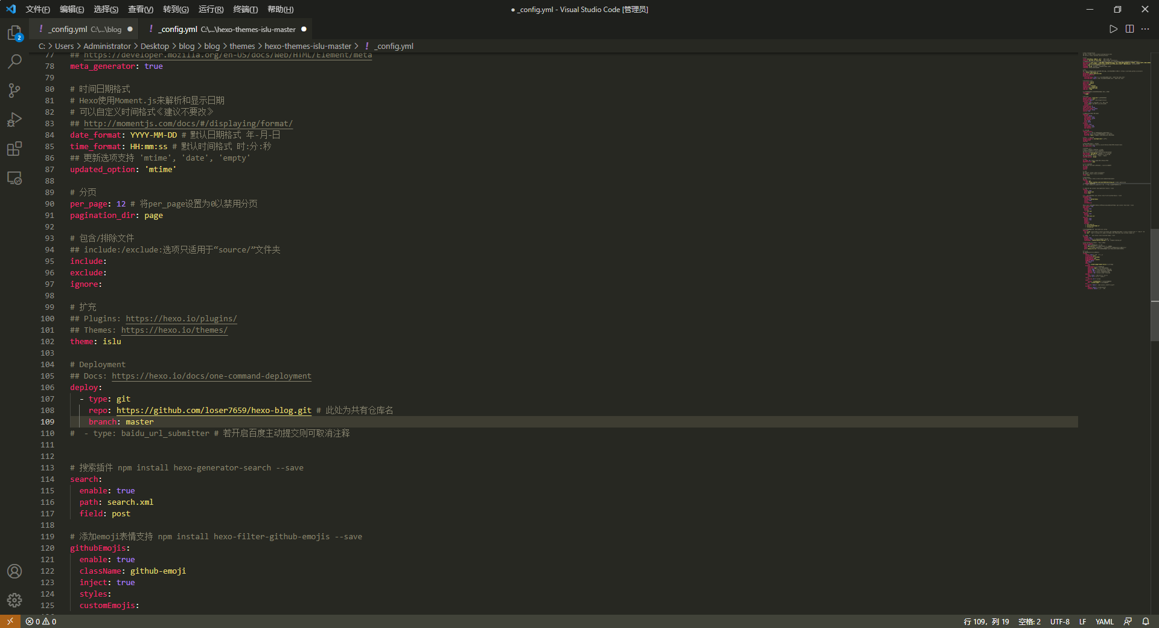The width and height of the screenshot is (1159, 628).
Task: Select the _config.yml hexo-themes-islu-master tab
Action: [x=226, y=29]
